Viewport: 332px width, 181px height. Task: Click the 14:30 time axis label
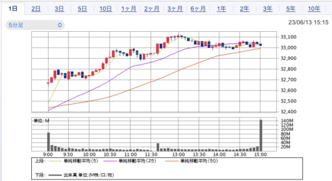[x=239, y=155]
